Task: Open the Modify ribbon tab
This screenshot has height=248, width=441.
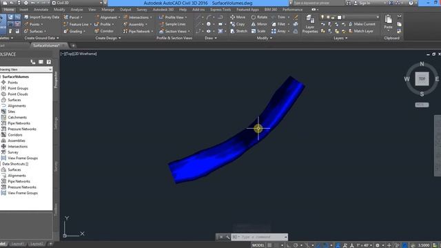Action: [59, 10]
